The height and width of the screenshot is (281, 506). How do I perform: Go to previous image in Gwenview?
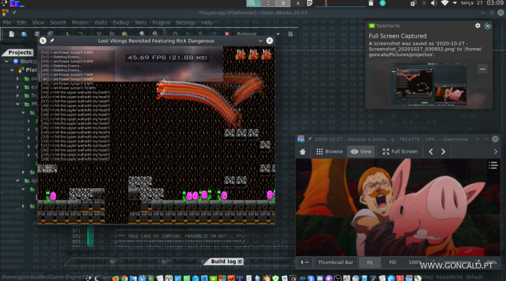pyautogui.click(x=431, y=152)
